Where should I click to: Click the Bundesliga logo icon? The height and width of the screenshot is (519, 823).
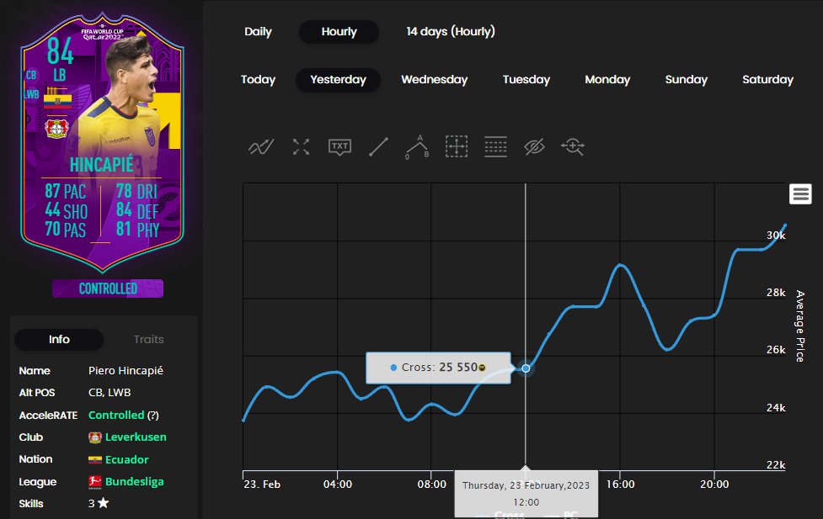pos(95,482)
